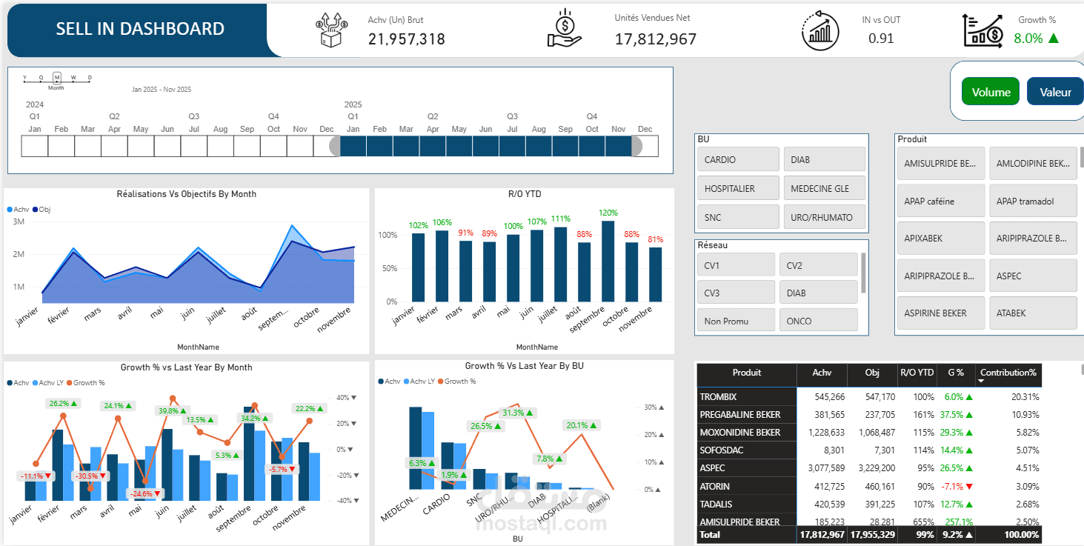The image size is (1084, 546).
Task: Filter by product ATABEK
Action: coord(1033,313)
